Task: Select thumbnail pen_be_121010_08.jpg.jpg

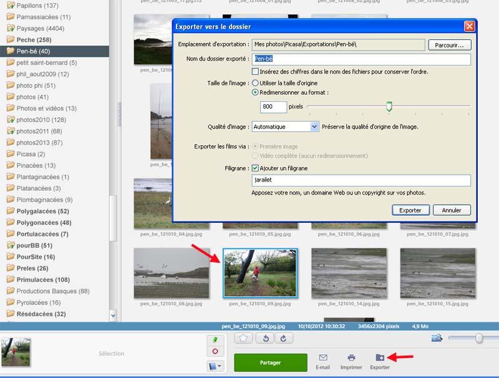Action: 172,273
